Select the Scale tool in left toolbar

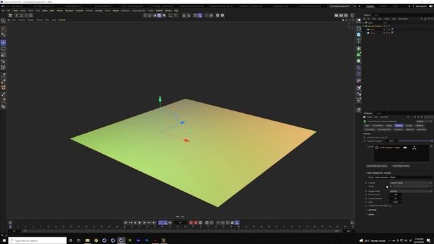click(3, 55)
